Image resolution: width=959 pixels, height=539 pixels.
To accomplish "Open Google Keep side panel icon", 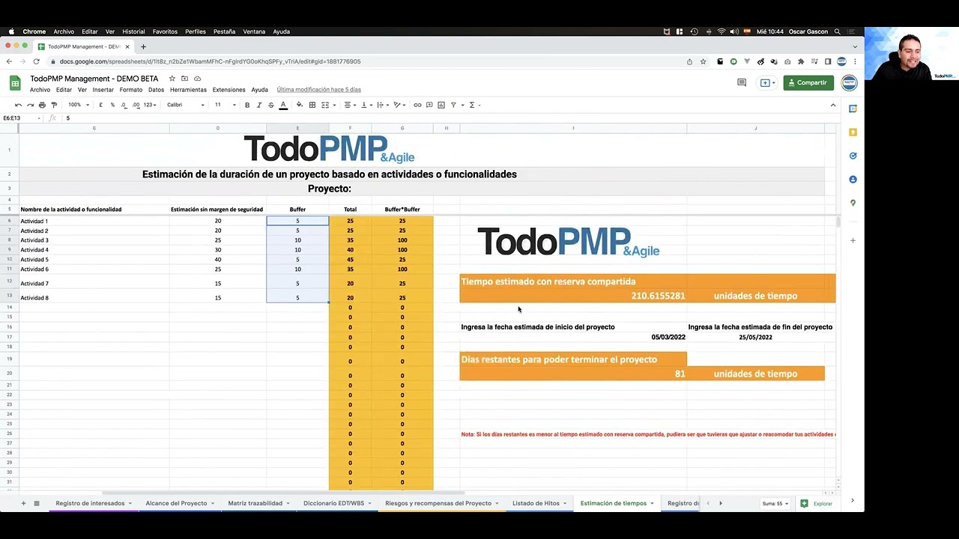I will tap(853, 133).
